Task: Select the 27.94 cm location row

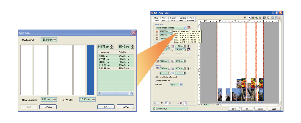Action: pyautogui.click(x=116, y=59)
